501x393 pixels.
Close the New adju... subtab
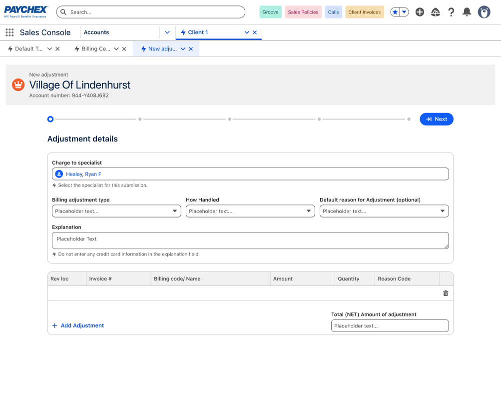coord(191,49)
